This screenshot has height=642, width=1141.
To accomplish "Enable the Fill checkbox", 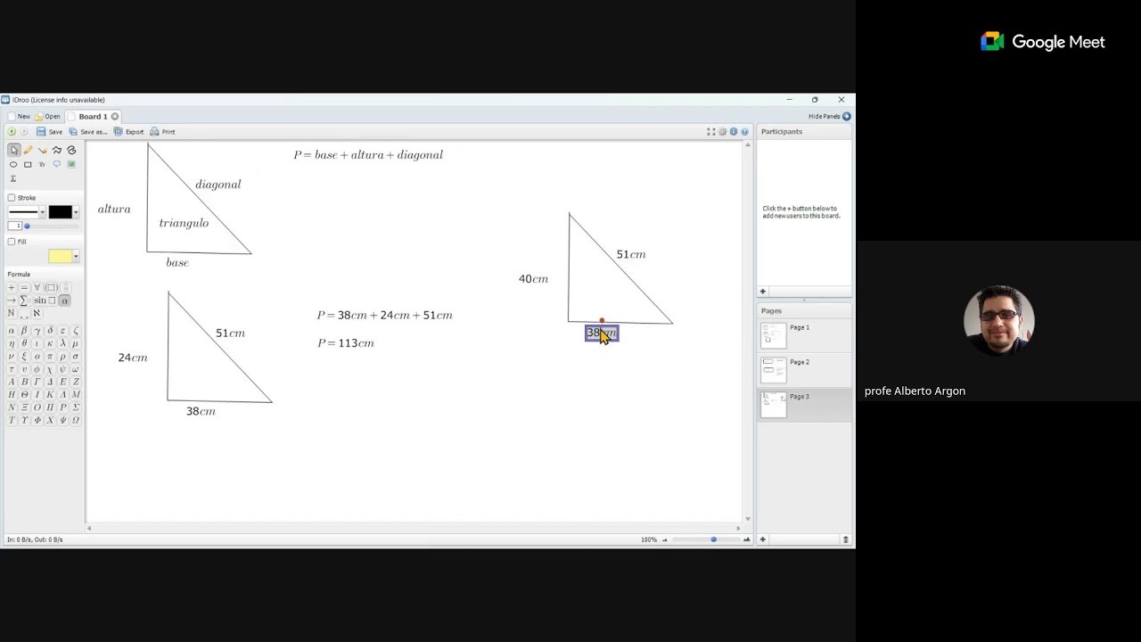I will (12, 242).
